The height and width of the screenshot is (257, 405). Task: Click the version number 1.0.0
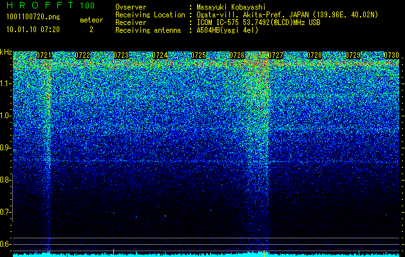tap(88, 6)
